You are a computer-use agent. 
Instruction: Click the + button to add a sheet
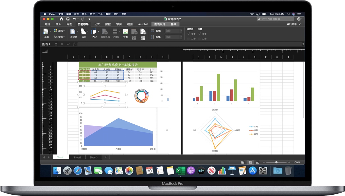pos(106,157)
